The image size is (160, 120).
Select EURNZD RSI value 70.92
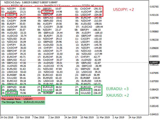23,90
